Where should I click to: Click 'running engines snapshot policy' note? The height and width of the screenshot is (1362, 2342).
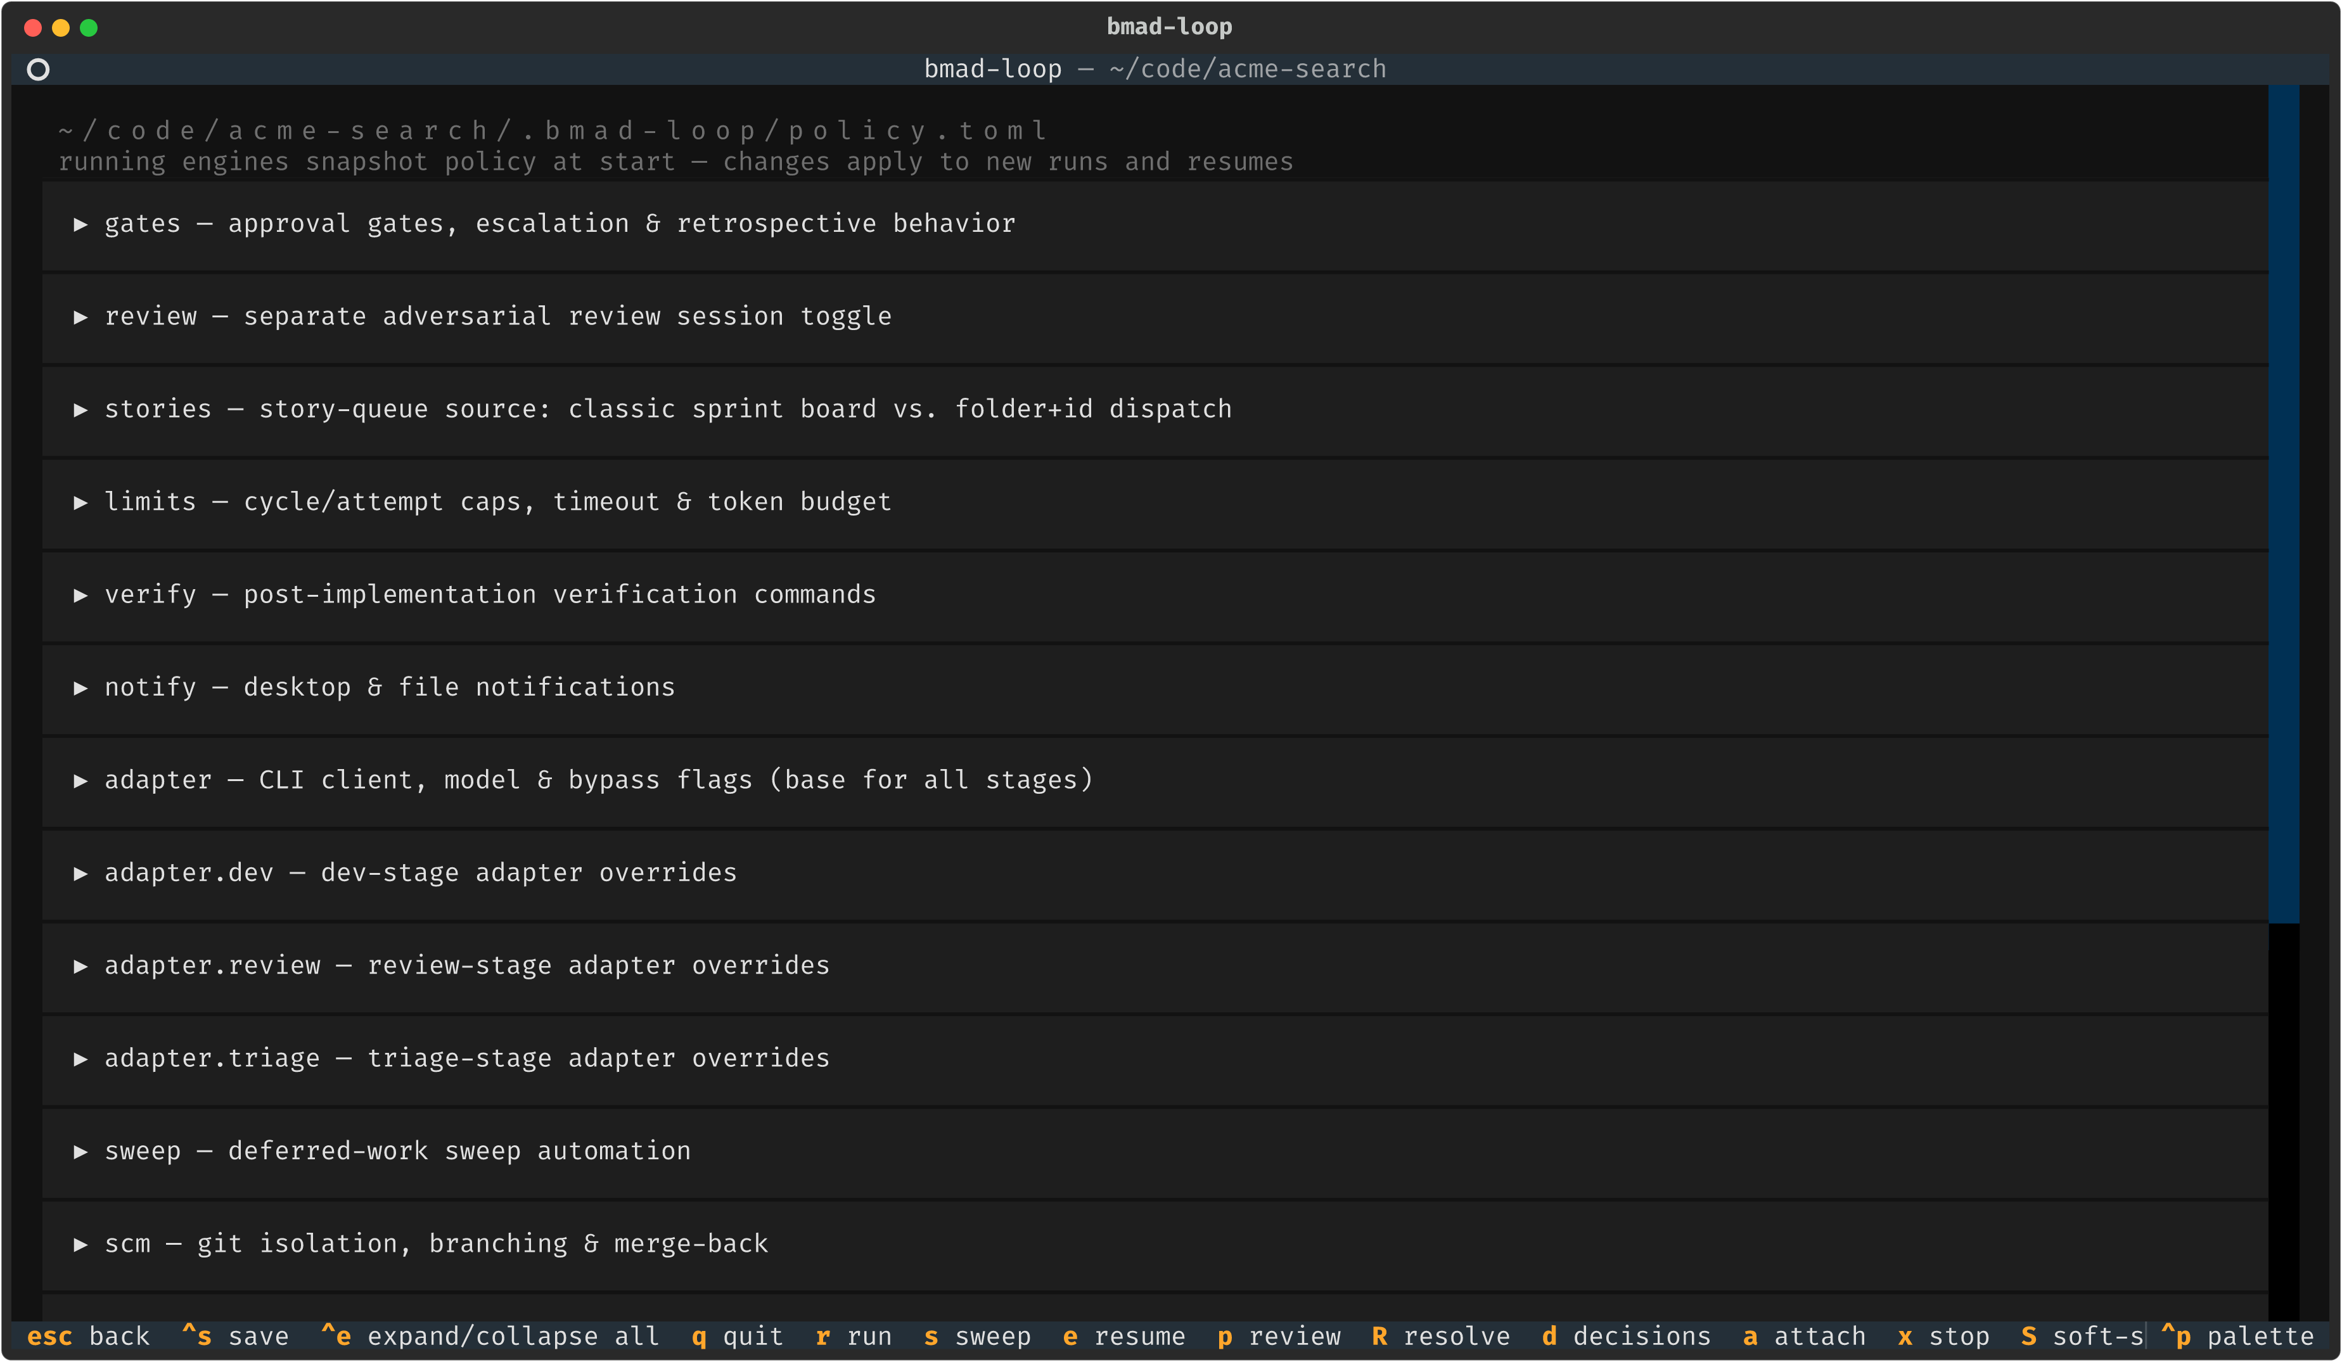tap(675, 162)
